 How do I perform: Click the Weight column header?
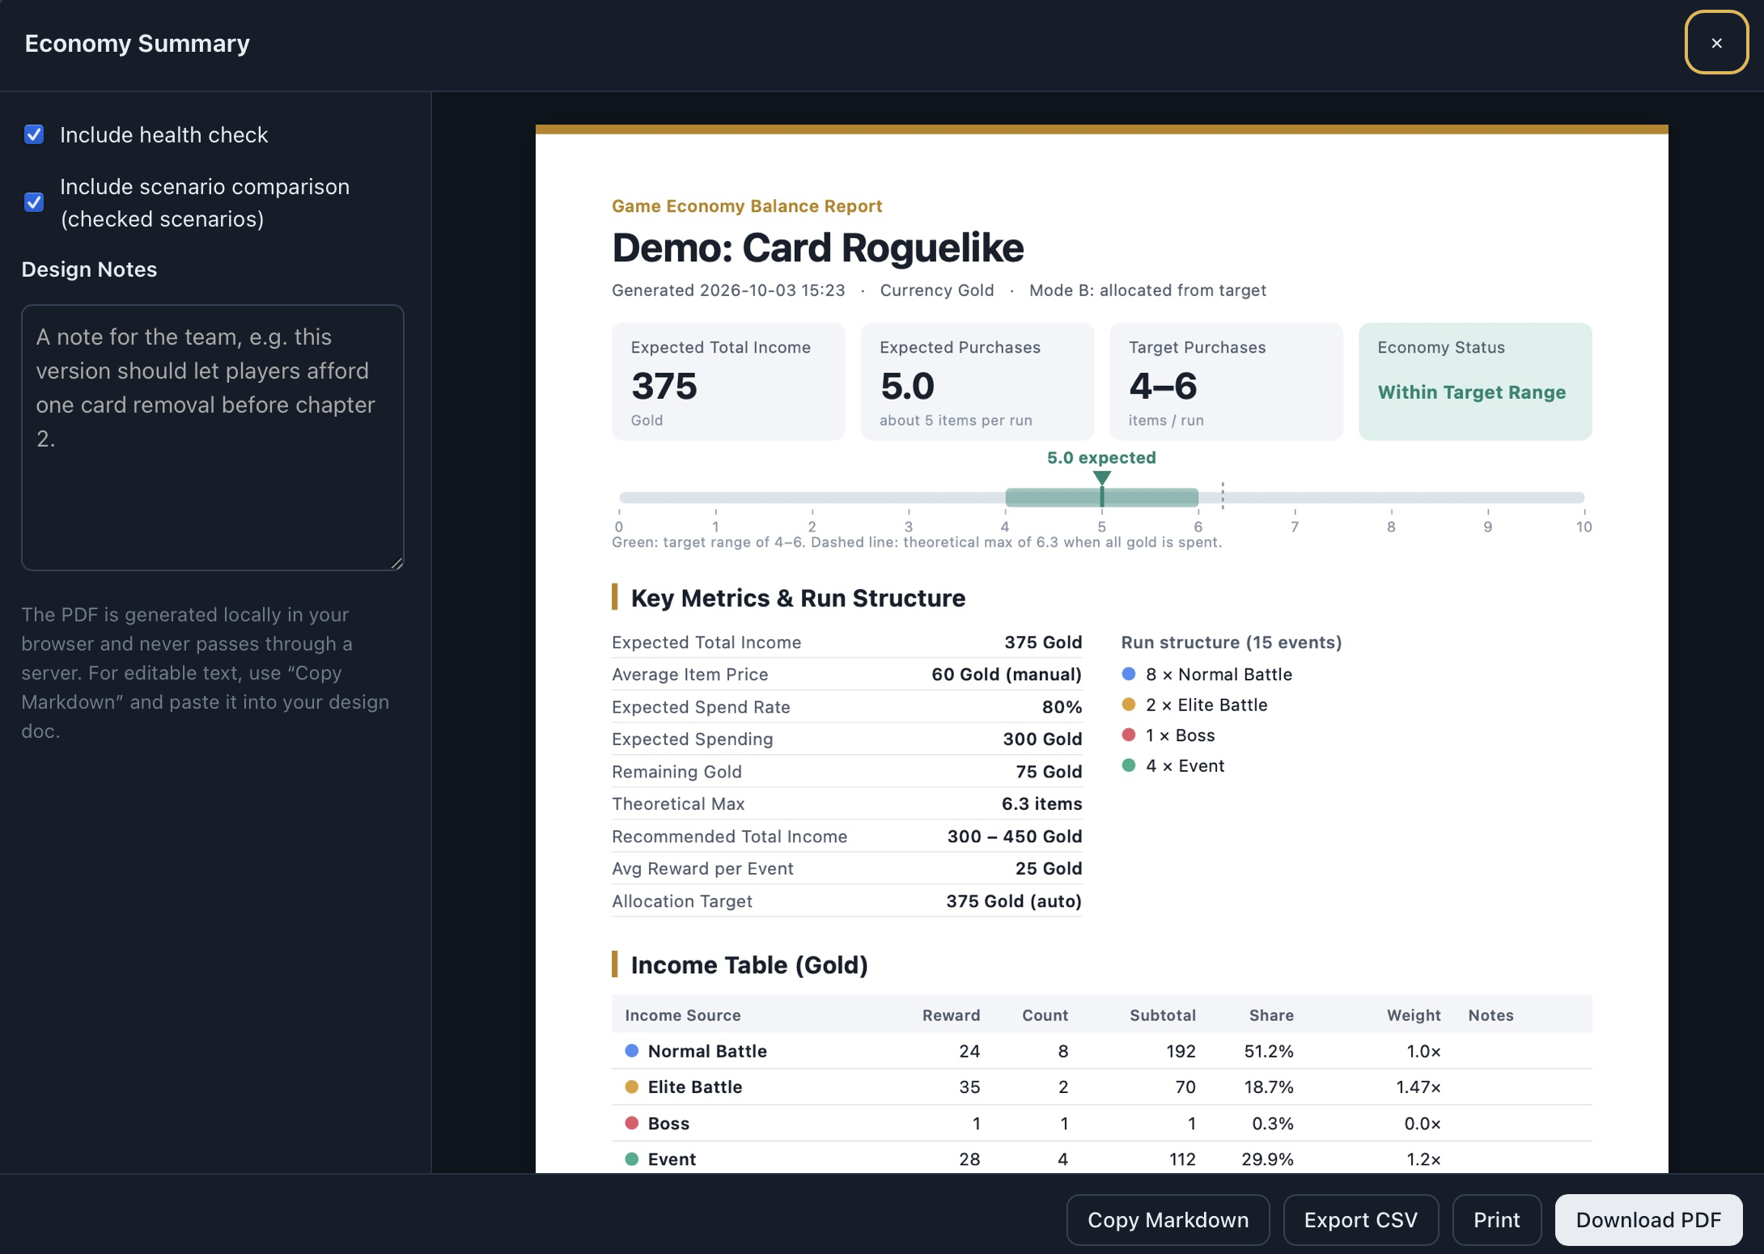(1414, 1015)
